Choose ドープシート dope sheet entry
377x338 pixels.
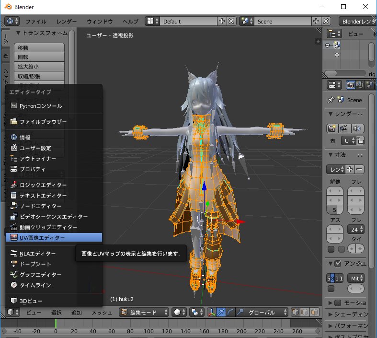(54, 264)
